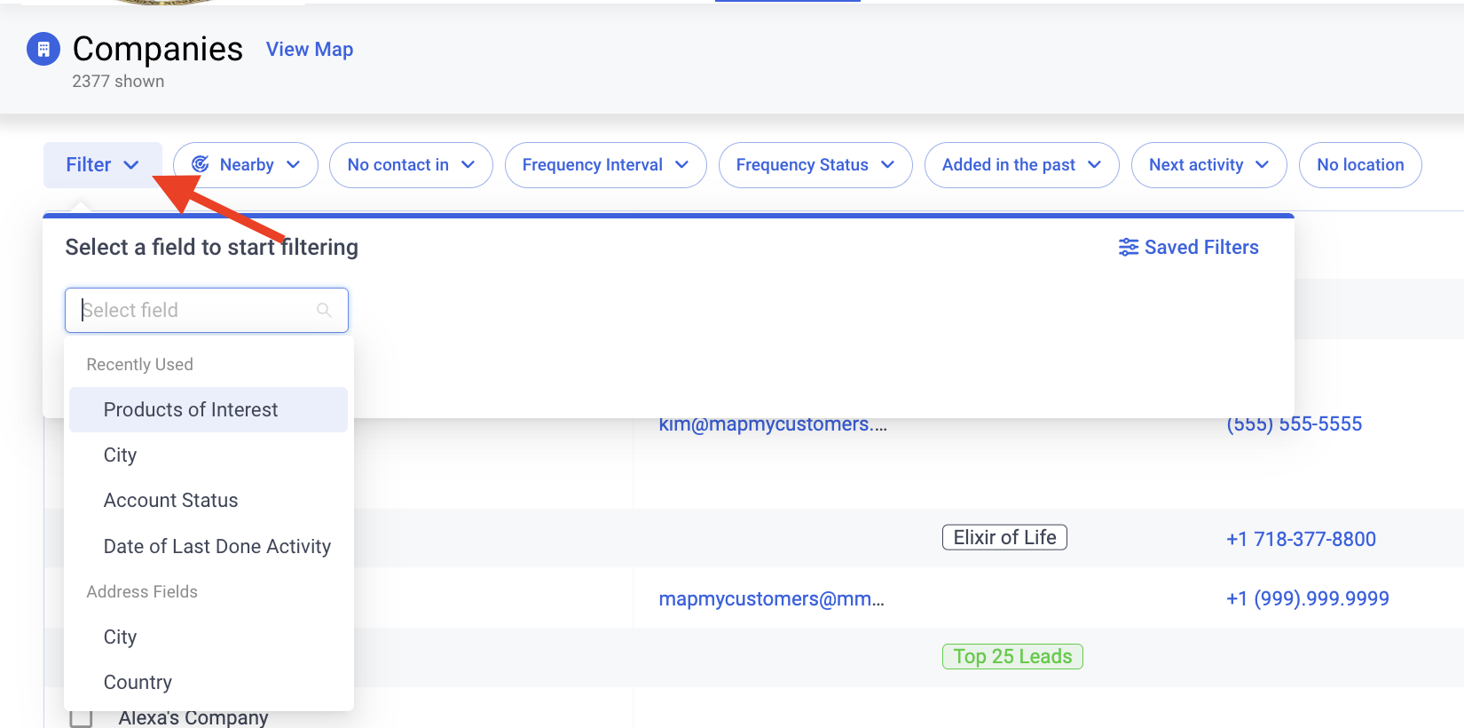Call phone number +1 (999).999.9999

pyautogui.click(x=1308, y=599)
